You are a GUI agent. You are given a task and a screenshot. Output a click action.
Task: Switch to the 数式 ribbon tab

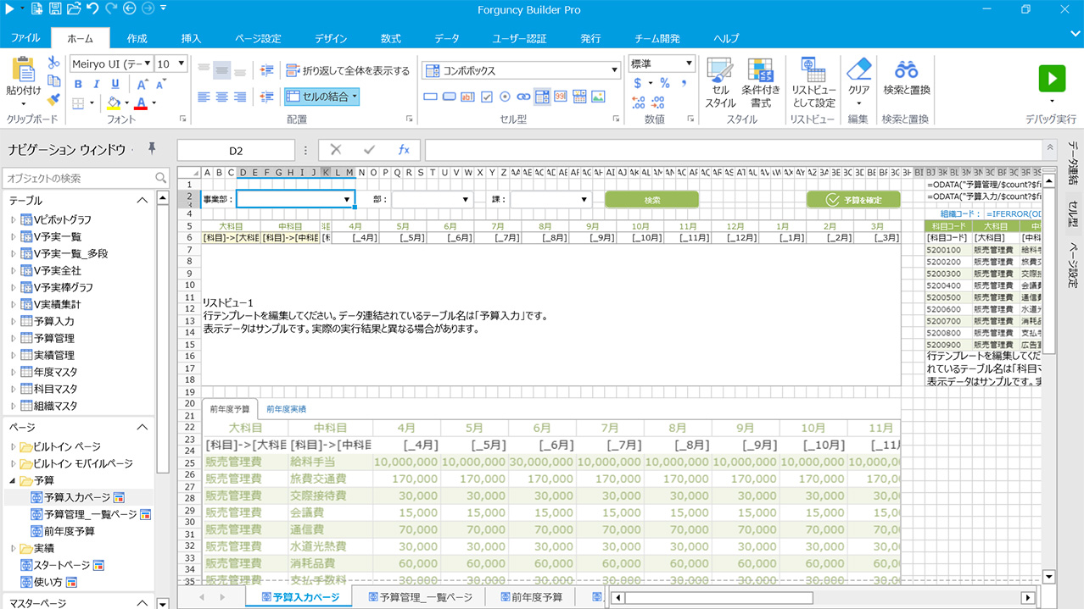click(390, 38)
